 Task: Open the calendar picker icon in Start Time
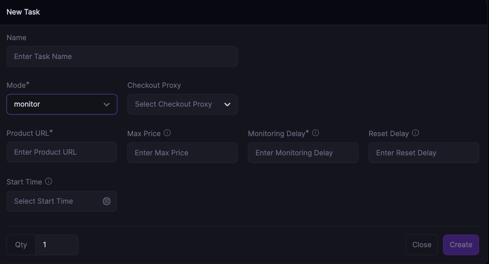107,201
